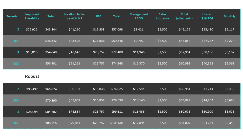Select the $74,968 total cell
Screen dimensions: 243x136
[x=117, y=63]
